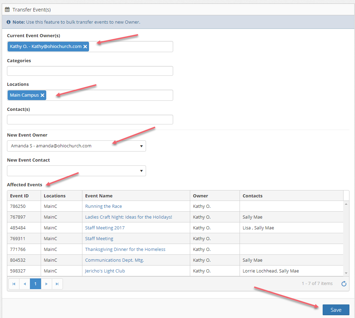Sort by the Event ID column header
Screen dimensions: 355x318
19,196
